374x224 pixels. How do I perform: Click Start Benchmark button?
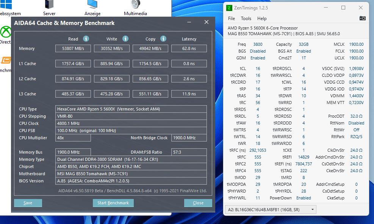(113, 203)
